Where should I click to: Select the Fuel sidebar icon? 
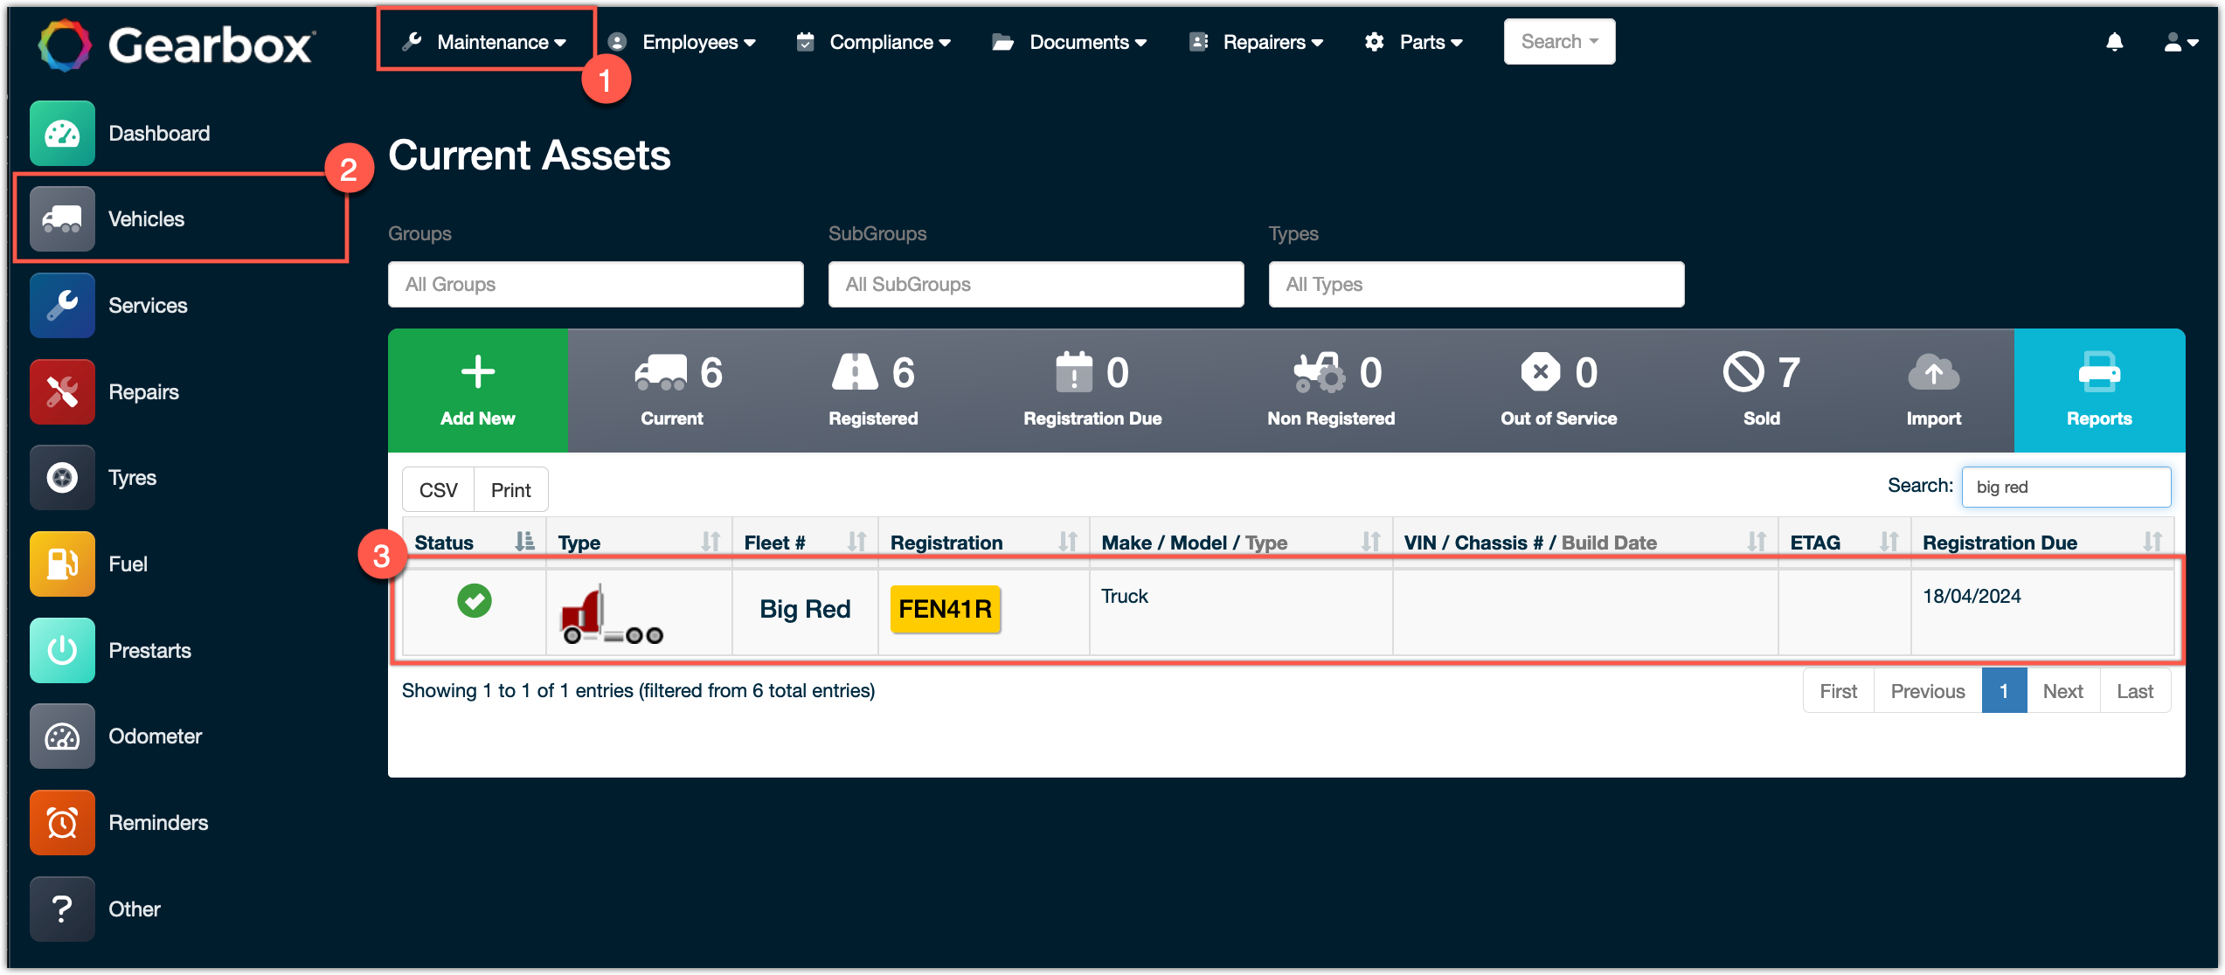[x=61, y=564]
